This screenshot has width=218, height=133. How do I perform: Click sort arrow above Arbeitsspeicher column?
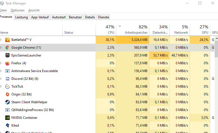(120, 26)
